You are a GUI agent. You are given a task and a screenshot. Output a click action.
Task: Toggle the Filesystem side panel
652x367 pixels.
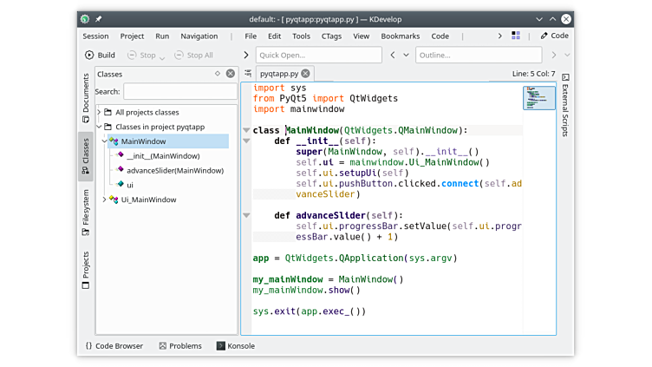pos(85,207)
